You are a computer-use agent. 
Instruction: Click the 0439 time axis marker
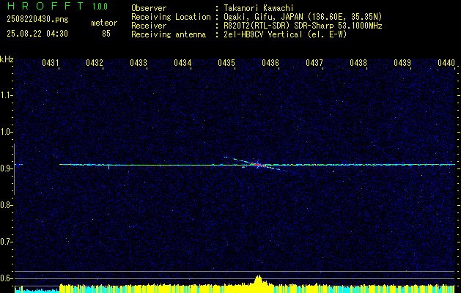coord(402,63)
